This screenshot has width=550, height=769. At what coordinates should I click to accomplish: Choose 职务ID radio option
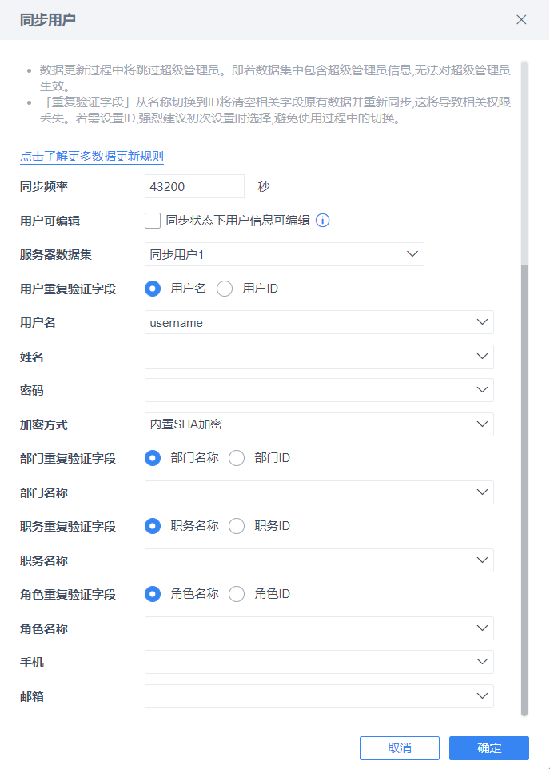coord(237,526)
